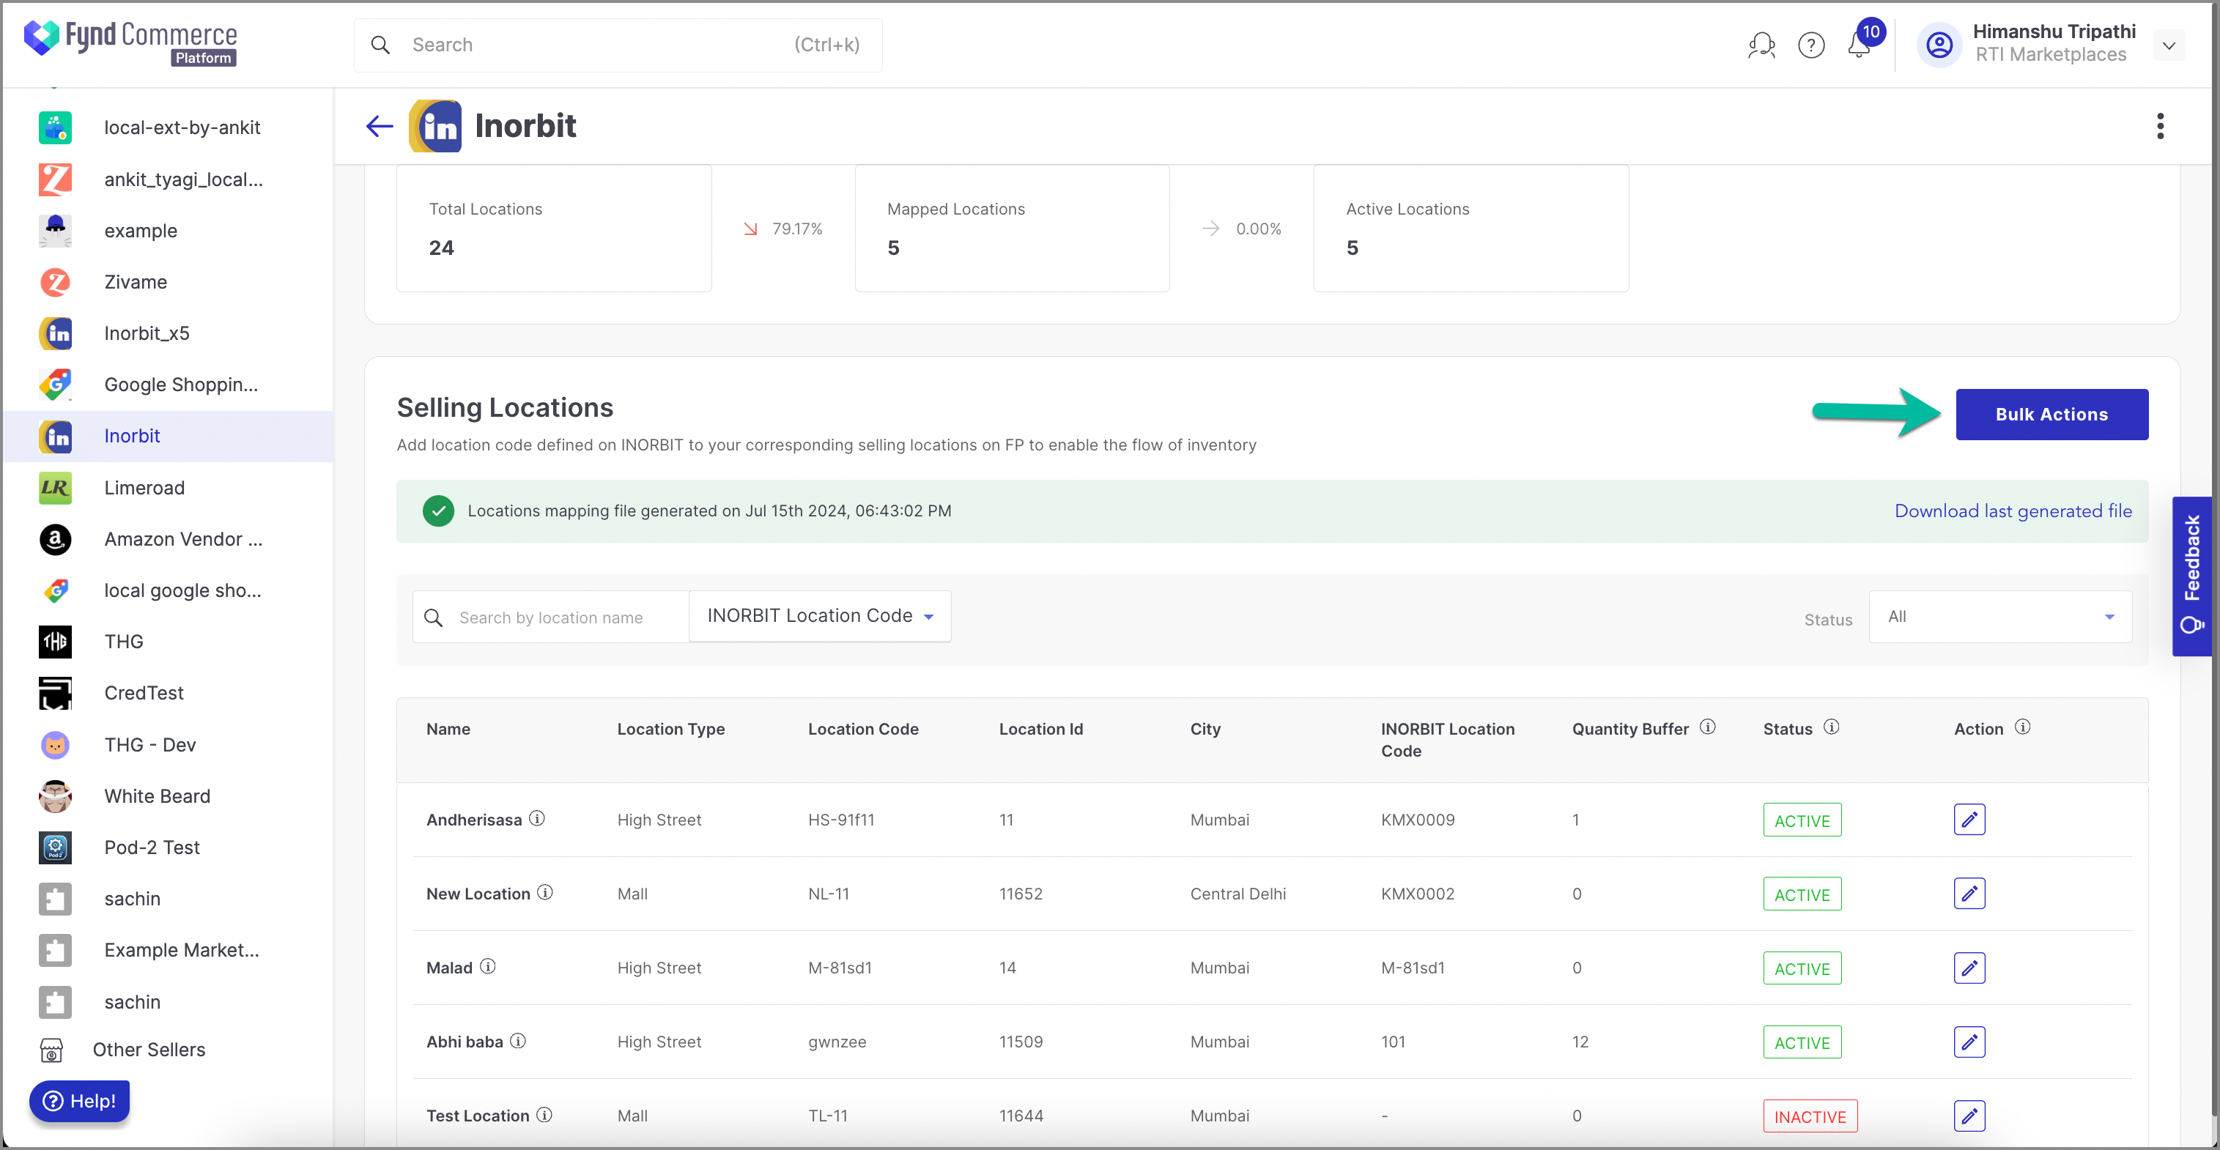Click the Central Delhi city cell
Viewport: 2220px width, 1150px height.
[x=1237, y=894]
